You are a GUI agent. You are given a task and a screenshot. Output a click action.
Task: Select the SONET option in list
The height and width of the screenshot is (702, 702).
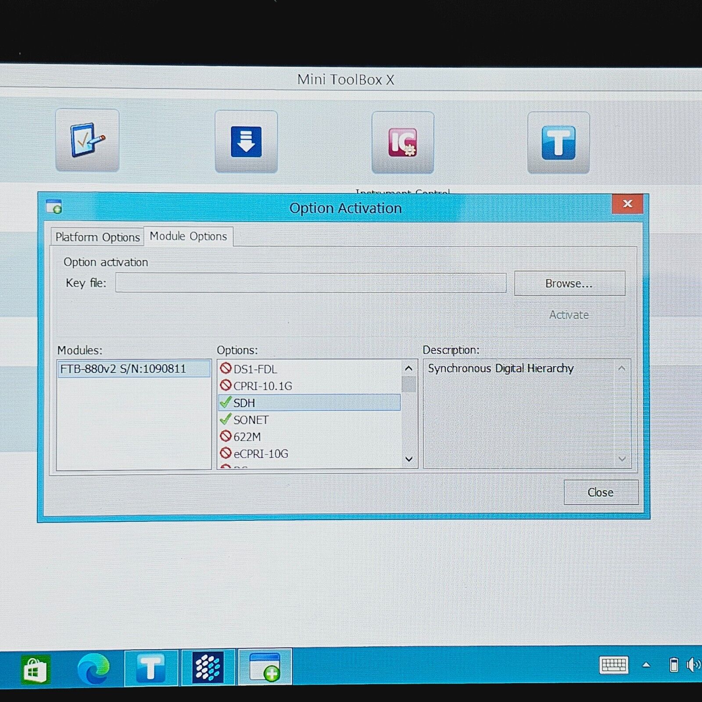[x=251, y=420]
